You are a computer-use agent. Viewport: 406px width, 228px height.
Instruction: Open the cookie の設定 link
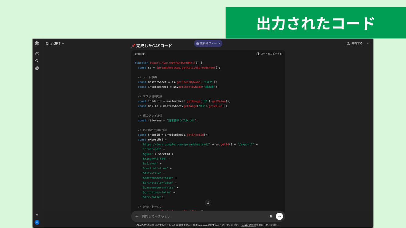click(248, 225)
